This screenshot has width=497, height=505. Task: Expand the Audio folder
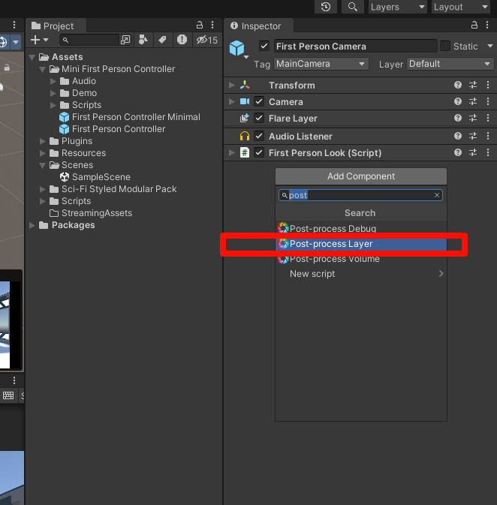(x=53, y=81)
